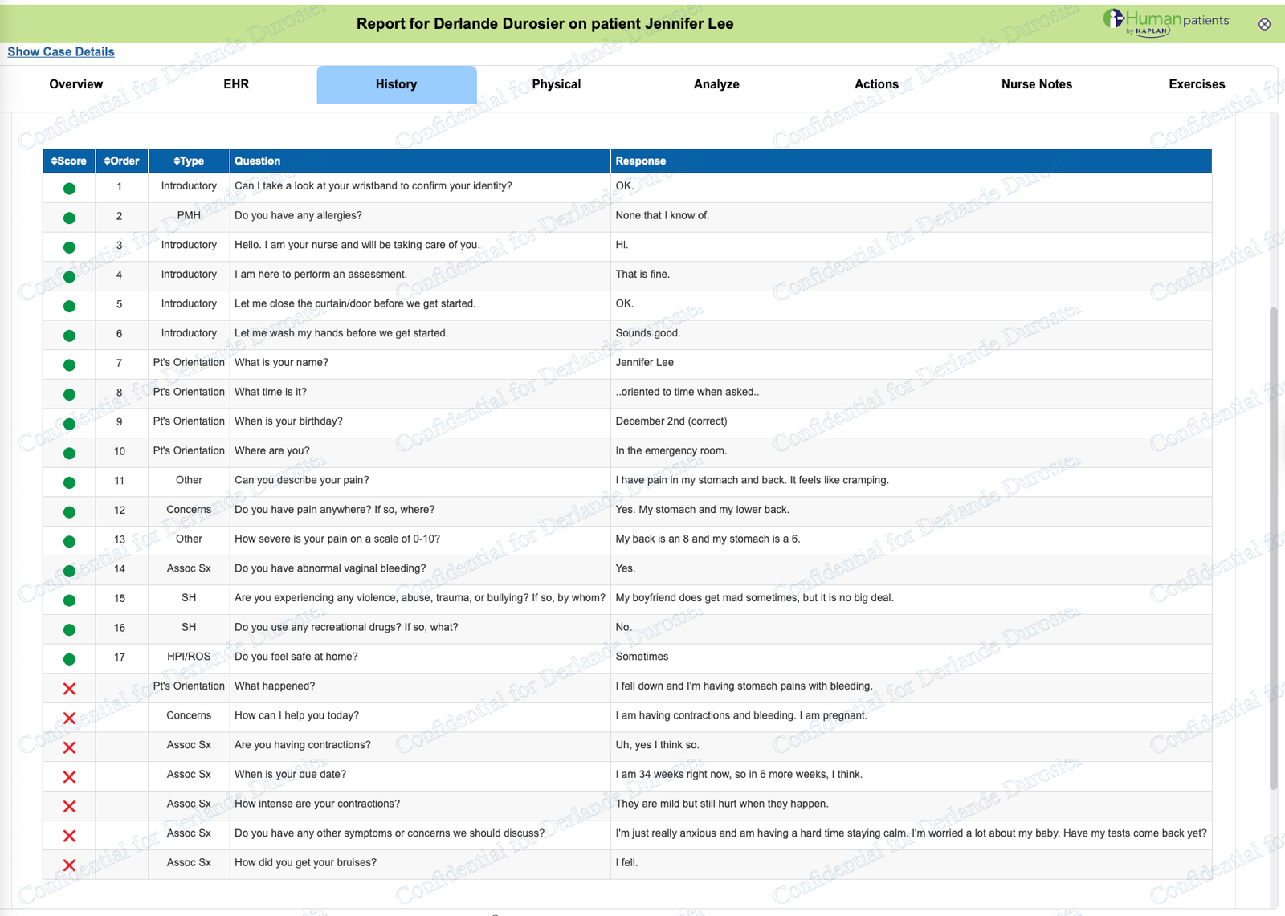The image size is (1285, 916).
Task: Click 'Let me wash my hands before we get started.'
Action: tap(341, 333)
